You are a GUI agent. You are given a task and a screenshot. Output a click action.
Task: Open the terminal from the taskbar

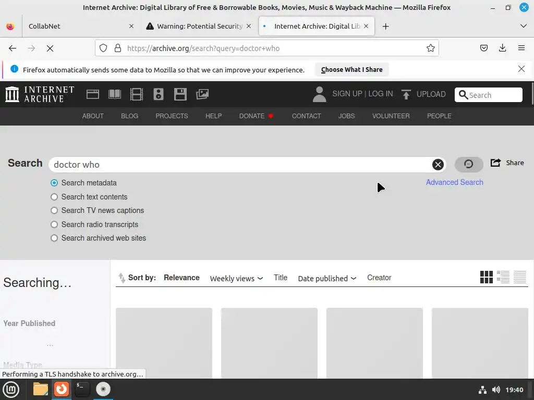[x=82, y=389]
